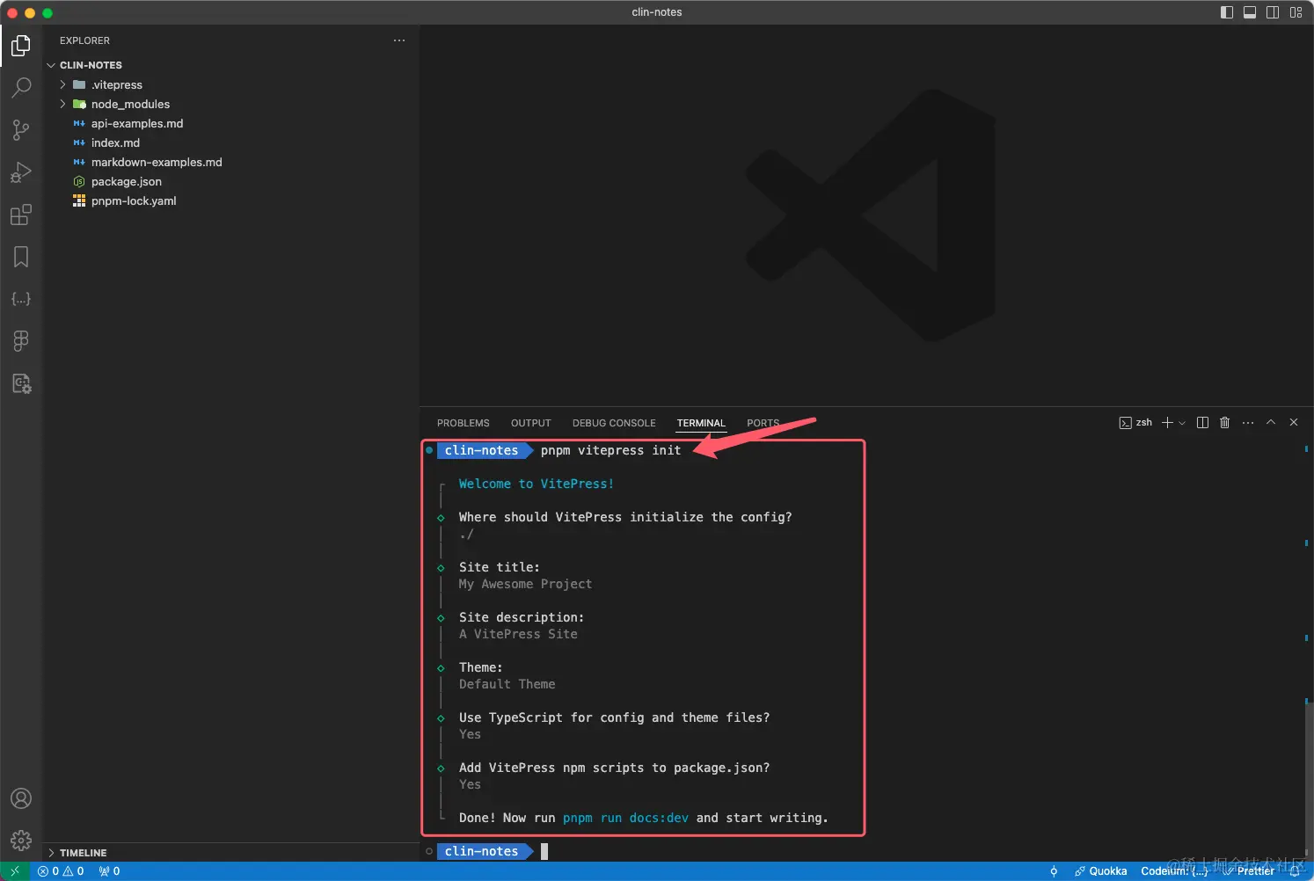Image resolution: width=1314 pixels, height=881 pixels.
Task: Create a new terminal with plus icon
Action: pos(1167,423)
